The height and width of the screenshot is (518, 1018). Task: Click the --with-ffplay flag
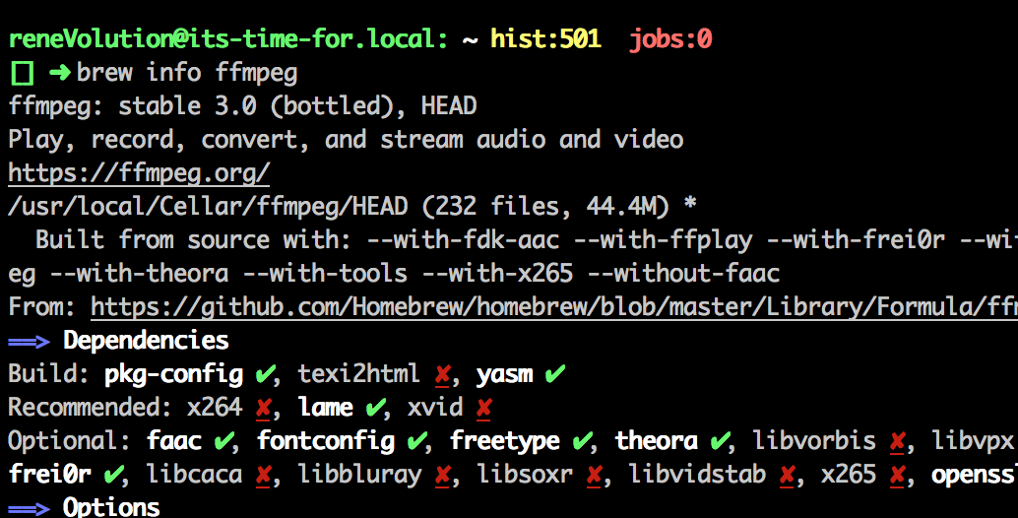coord(663,241)
